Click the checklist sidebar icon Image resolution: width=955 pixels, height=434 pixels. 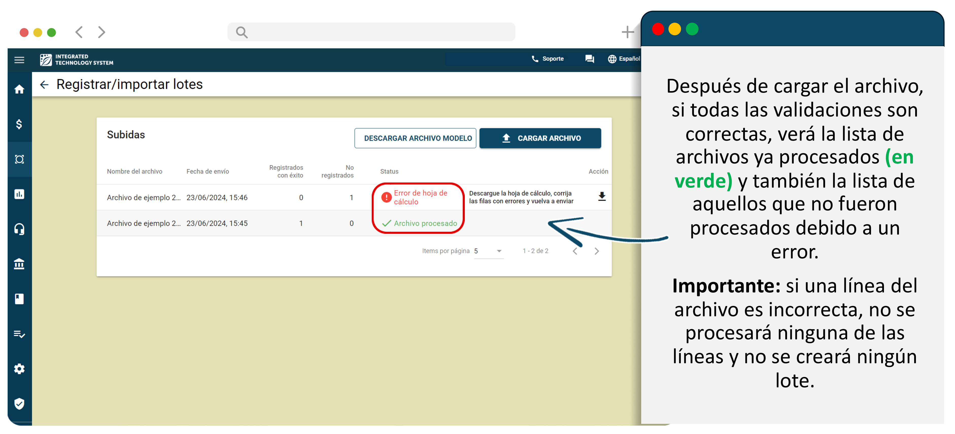(19, 334)
